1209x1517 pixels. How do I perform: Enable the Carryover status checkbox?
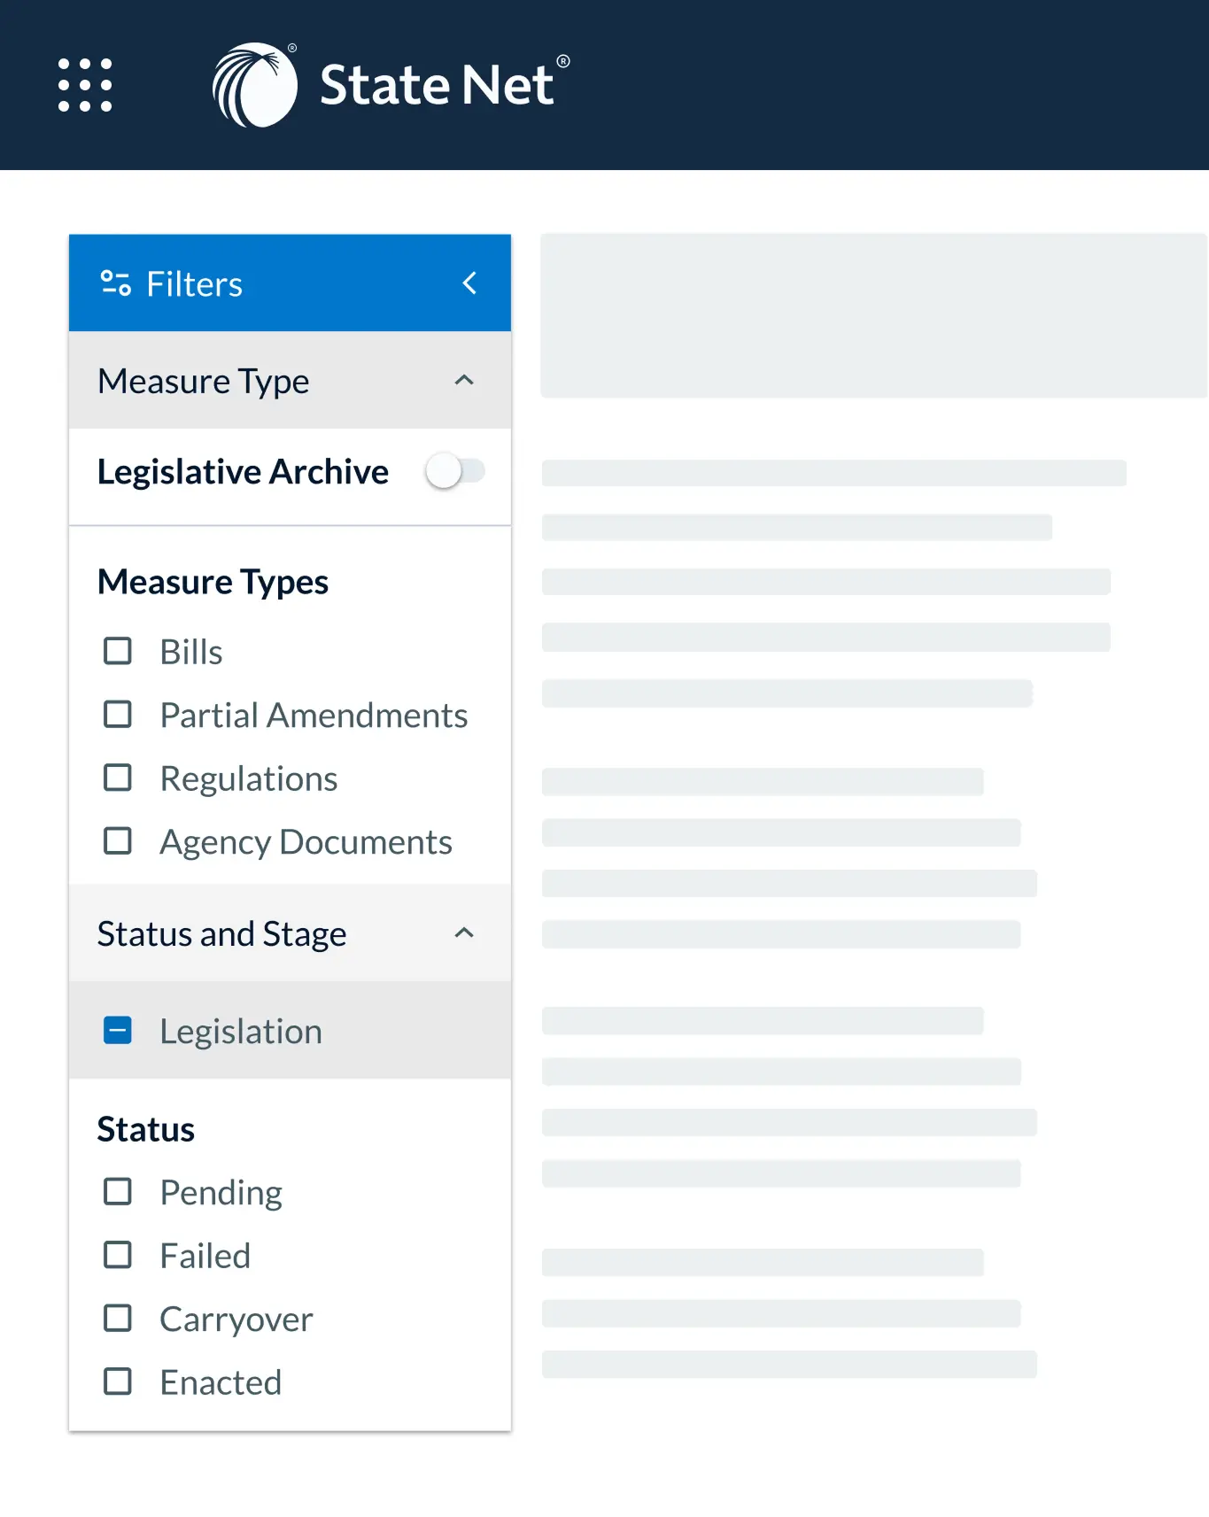click(118, 1319)
